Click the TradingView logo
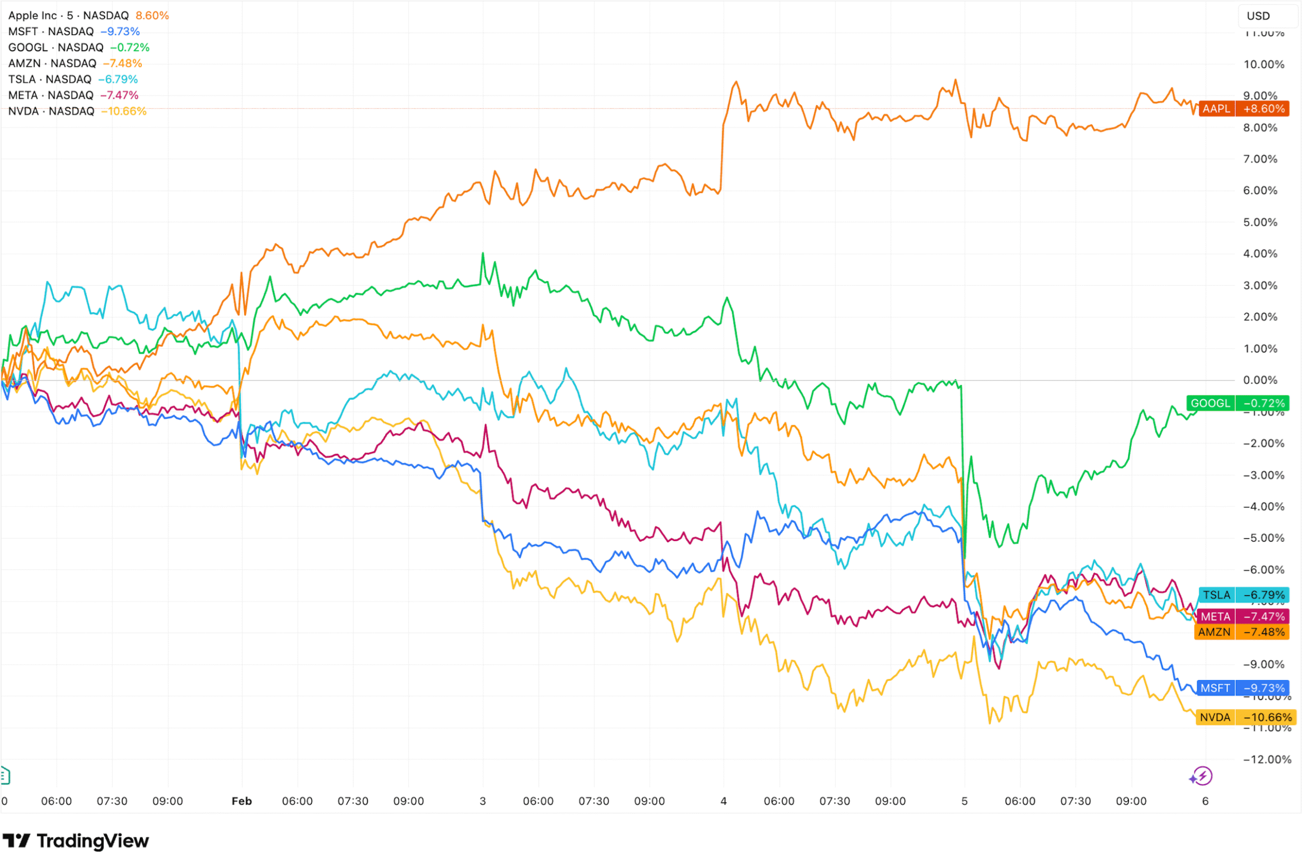 [x=75, y=841]
